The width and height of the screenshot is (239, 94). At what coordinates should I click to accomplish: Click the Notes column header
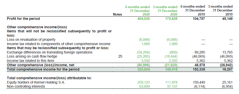[118, 15]
